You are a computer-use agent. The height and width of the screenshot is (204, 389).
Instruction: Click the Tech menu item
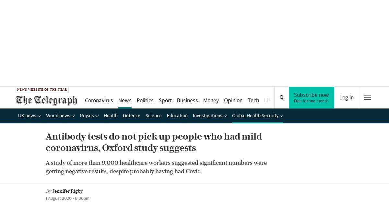click(253, 100)
